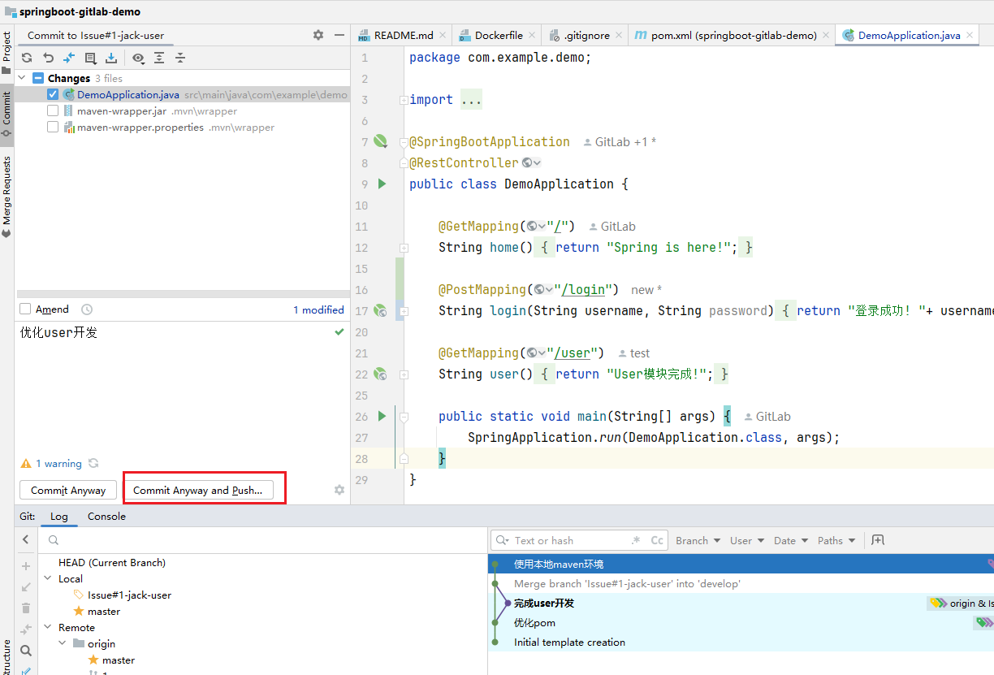Select HEAD (Current Branch) in branch tree
The image size is (994, 675).
[112, 562]
